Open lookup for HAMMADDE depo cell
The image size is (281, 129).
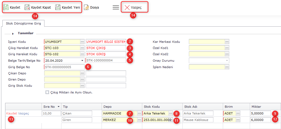139,113
